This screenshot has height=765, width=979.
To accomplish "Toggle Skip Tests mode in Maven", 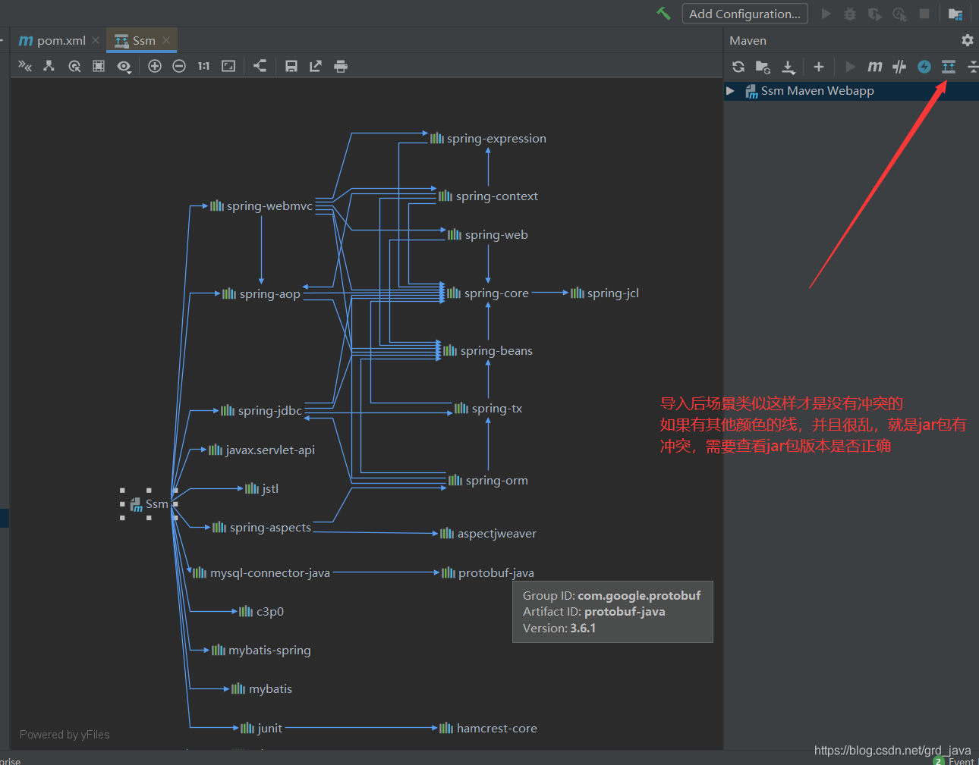I will pos(899,67).
